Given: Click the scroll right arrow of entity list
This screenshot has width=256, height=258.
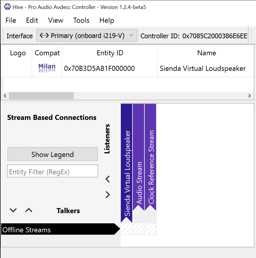Looking at the screenshot, I should coord(249,96).
